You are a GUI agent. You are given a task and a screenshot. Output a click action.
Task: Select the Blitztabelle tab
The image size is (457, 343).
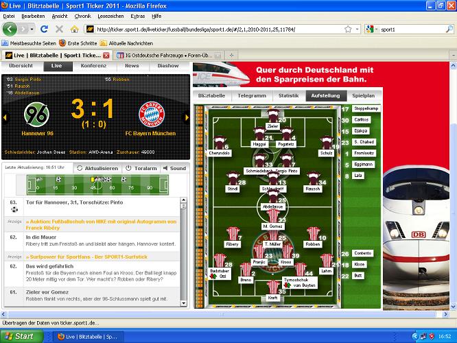point(211,95)
